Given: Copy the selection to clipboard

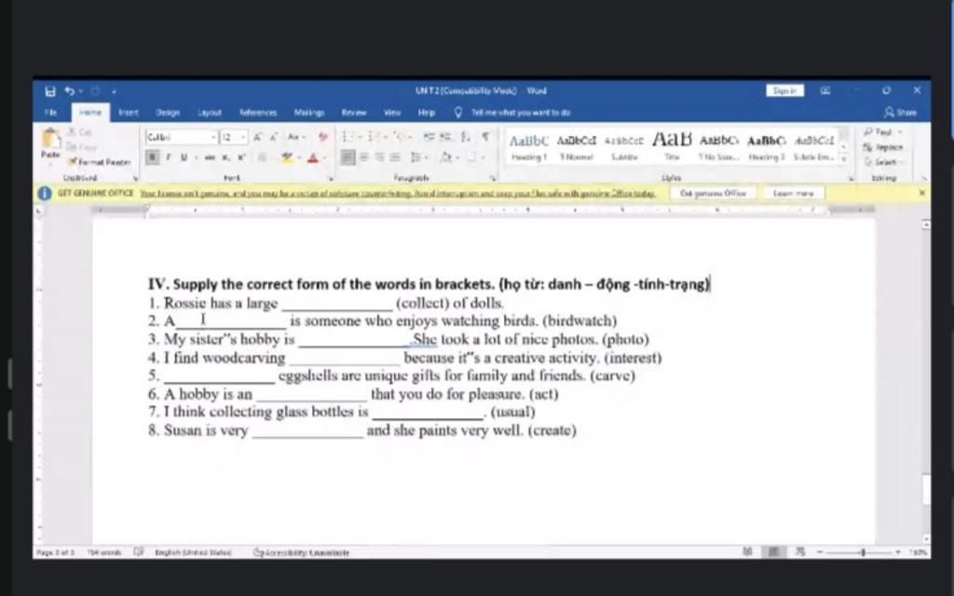Looking at the screenshot, I should (x=82, y=146).
